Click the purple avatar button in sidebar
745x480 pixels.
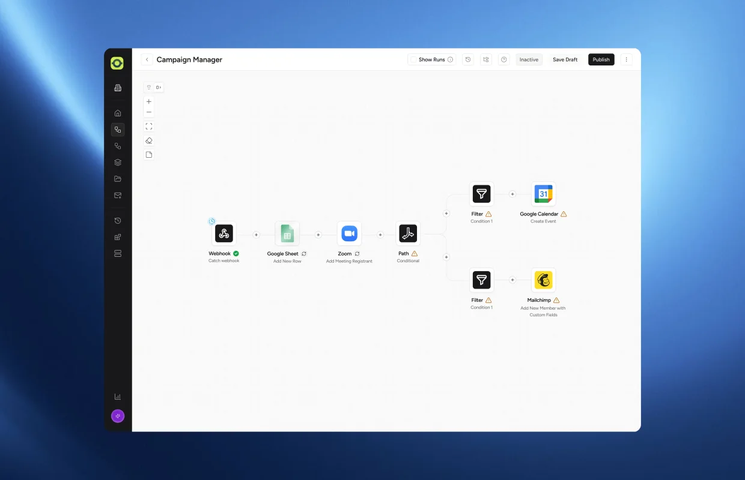[x=118, y=416]
